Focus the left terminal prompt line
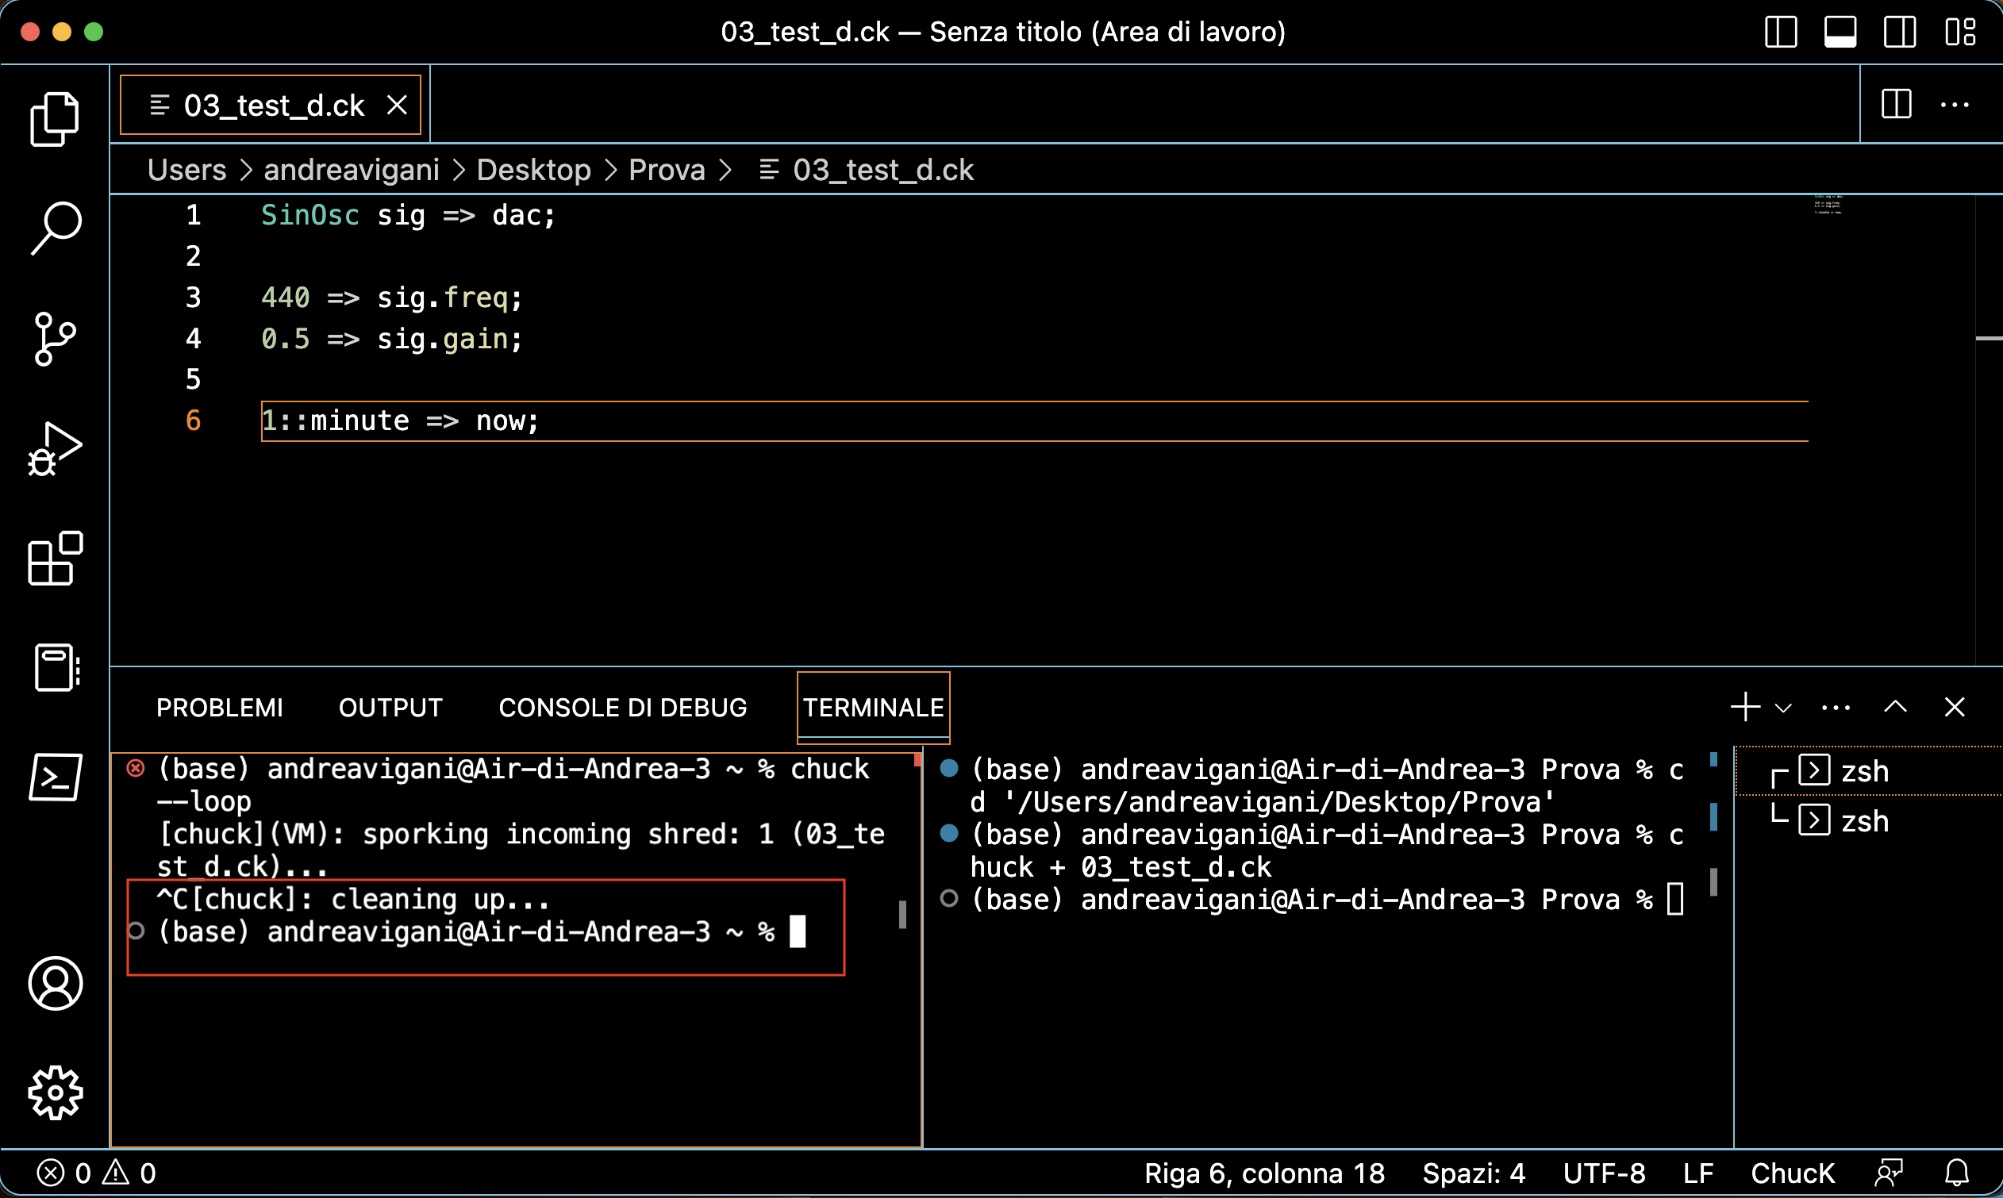2003x1198 pixels. click(480, 931)
